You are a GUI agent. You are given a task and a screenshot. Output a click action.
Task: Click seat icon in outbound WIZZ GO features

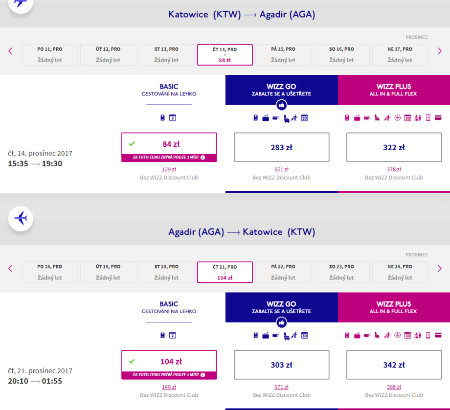point(286,118)
